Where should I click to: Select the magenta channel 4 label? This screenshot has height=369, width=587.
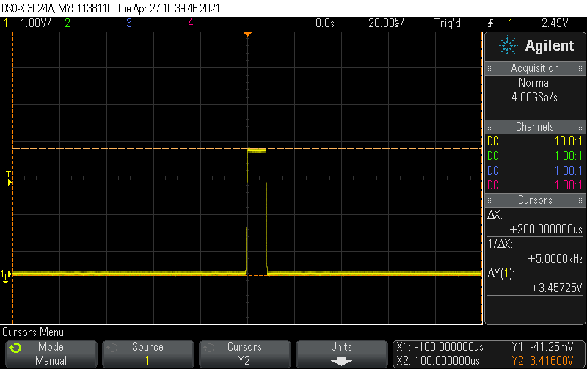tap(191, 23)
